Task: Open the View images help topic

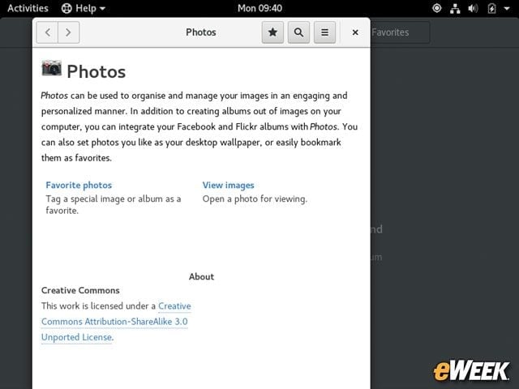Action: [229, 186]
